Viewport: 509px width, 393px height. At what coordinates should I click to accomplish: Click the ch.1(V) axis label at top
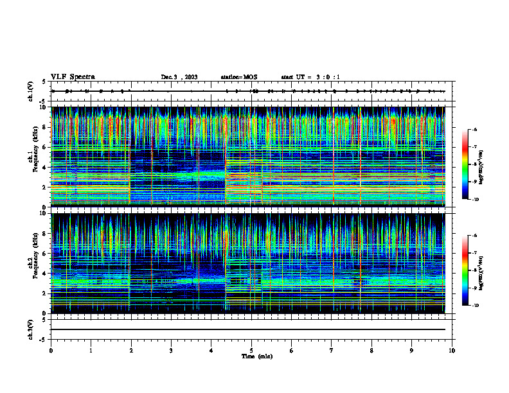point(31,91)
